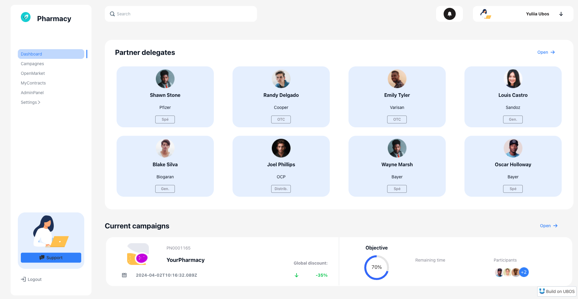The width and height of the screenshot is (578, 299).
Task: Go to OpenMarket in sidebar
Action: (33, 73)
